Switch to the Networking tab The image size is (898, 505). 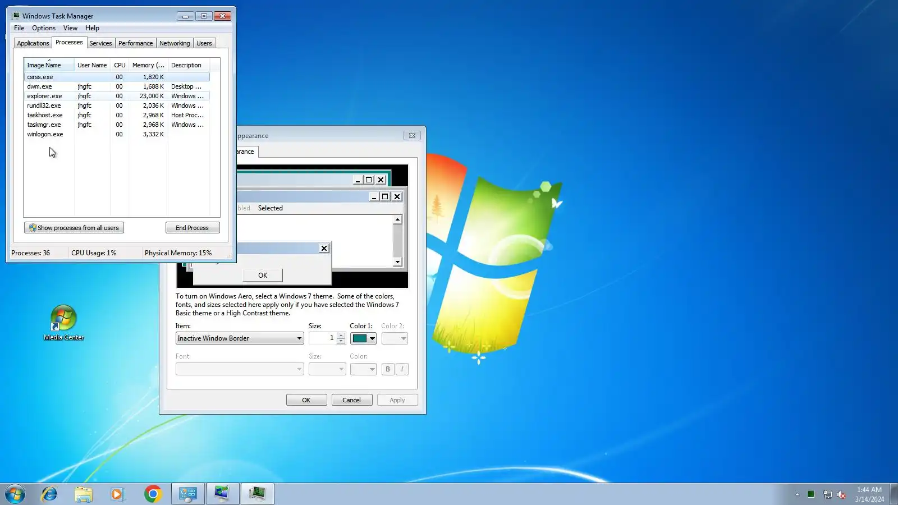[x=175, y=43]
